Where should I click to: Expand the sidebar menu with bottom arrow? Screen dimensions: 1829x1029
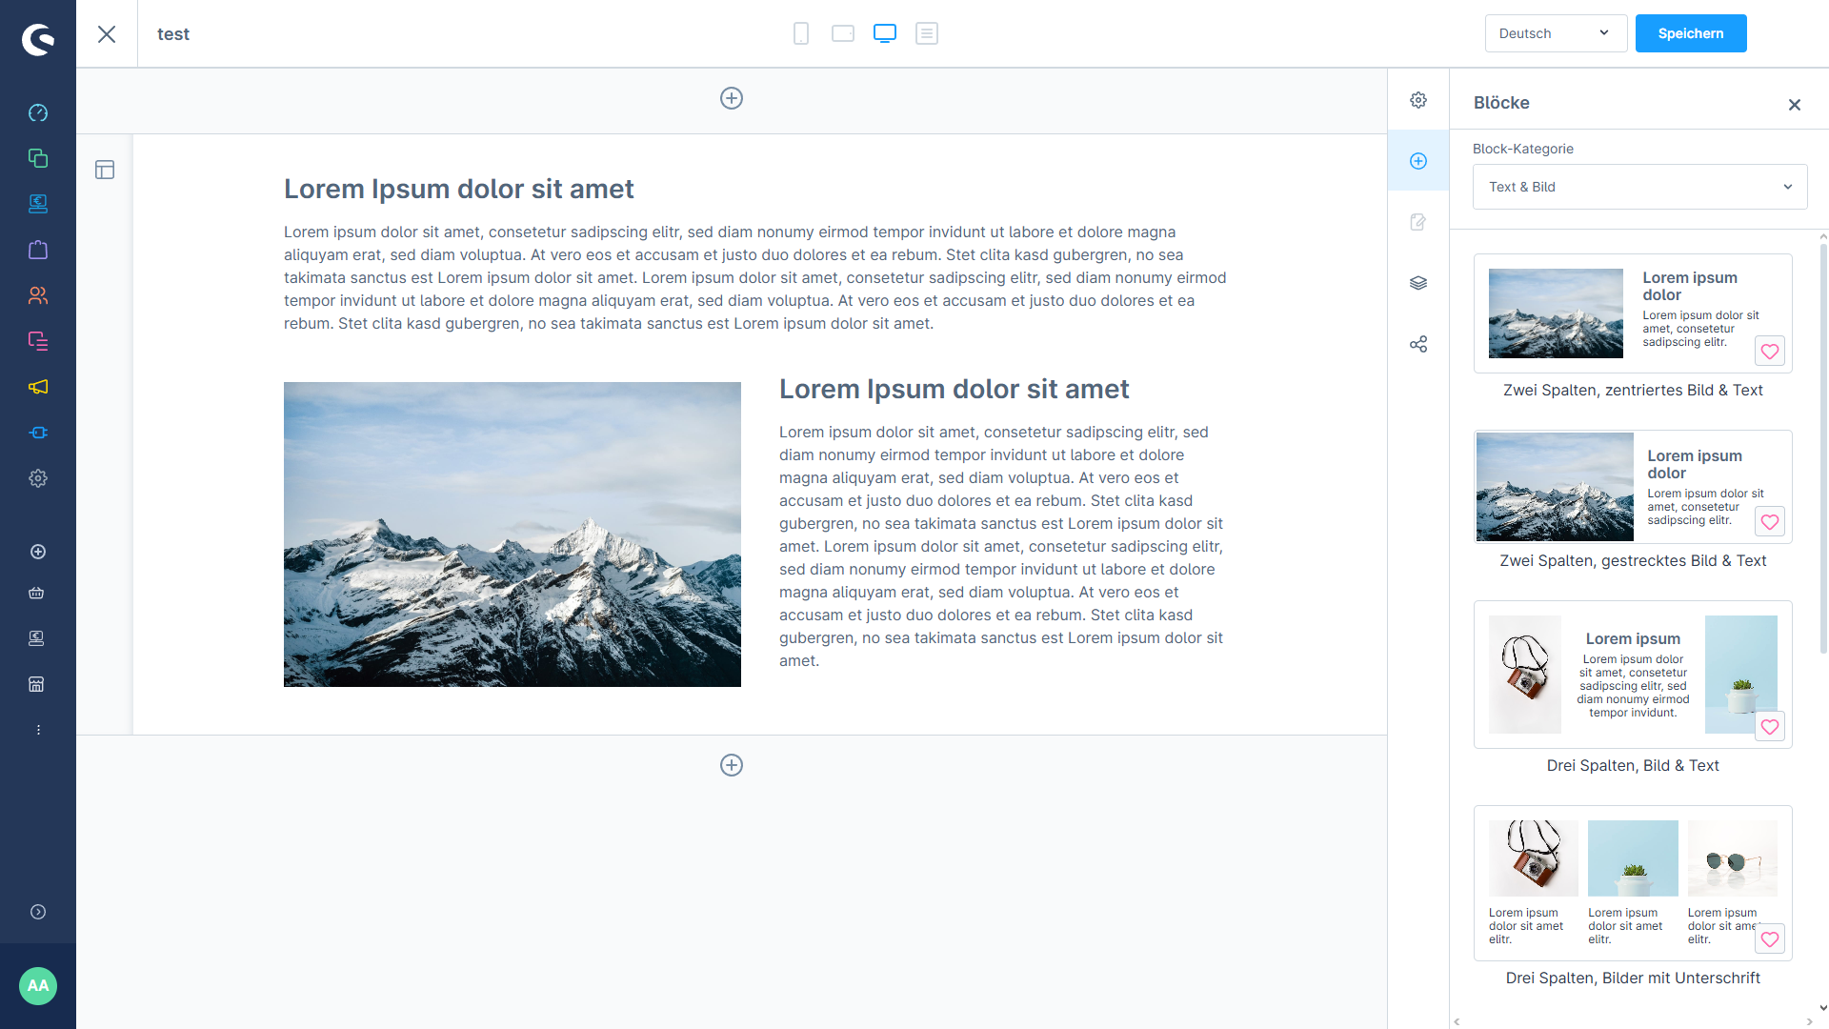tap(38, 912)
